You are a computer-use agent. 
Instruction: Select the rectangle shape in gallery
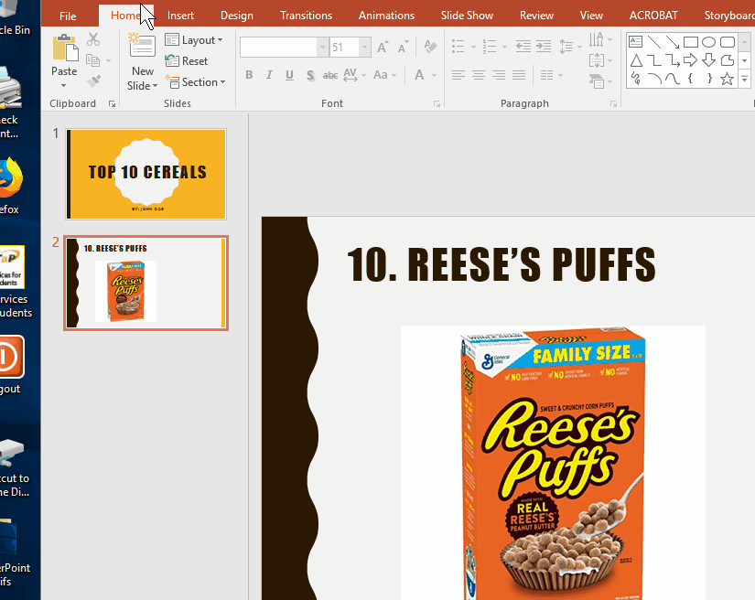click(690, 42)
